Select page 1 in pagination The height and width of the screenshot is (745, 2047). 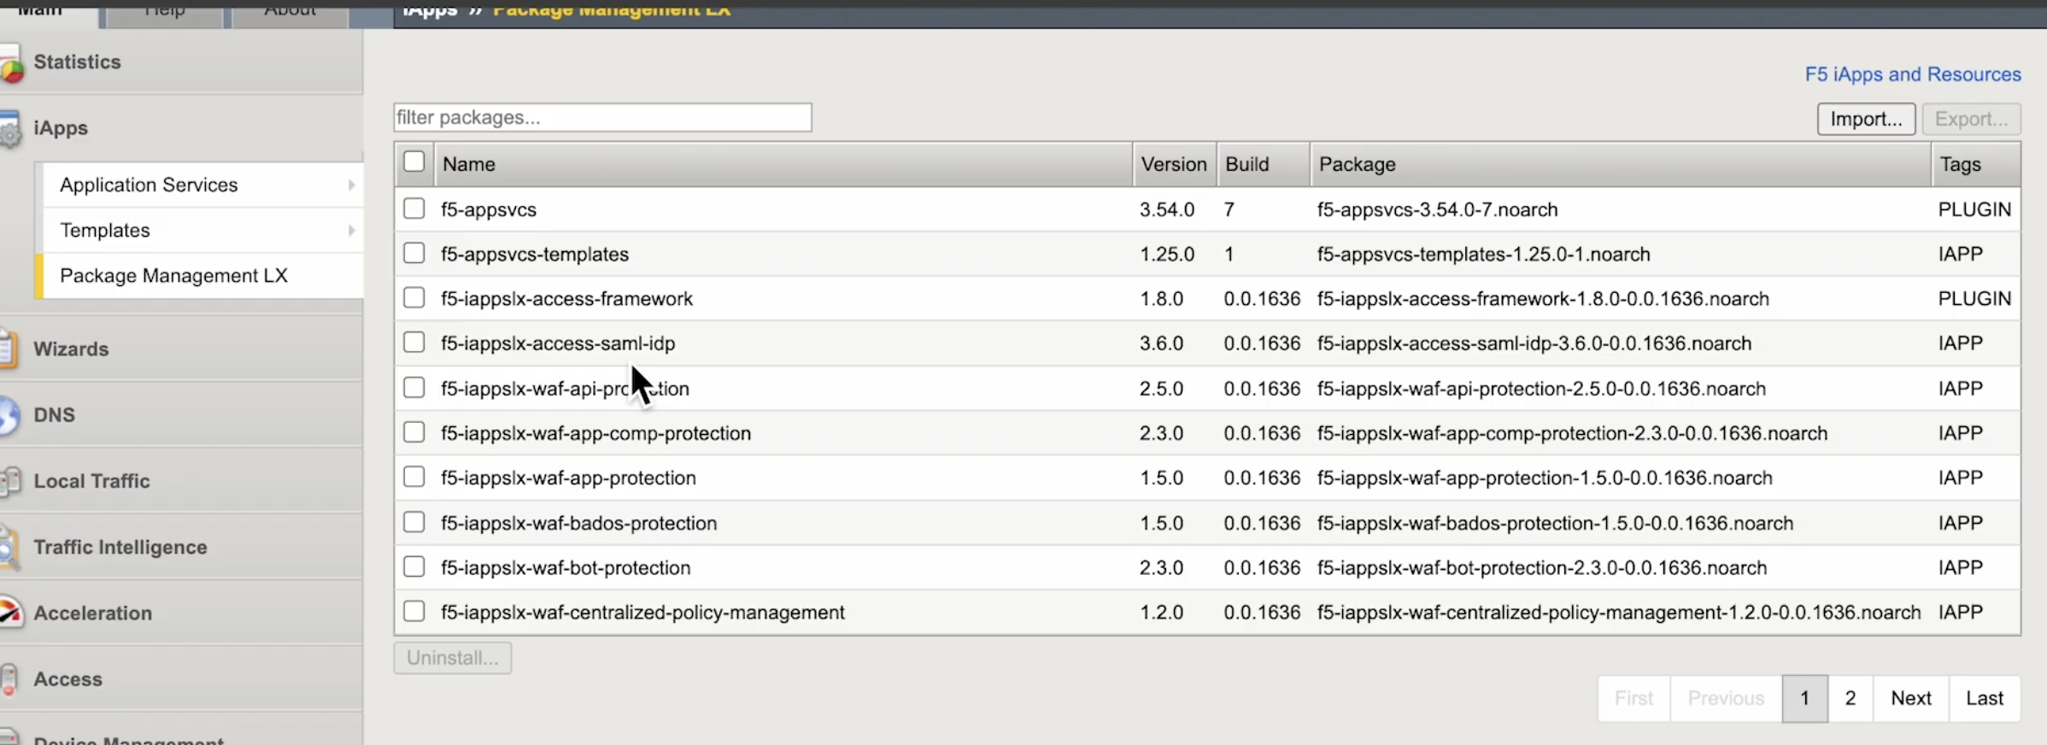click(x=1804, y=698)
